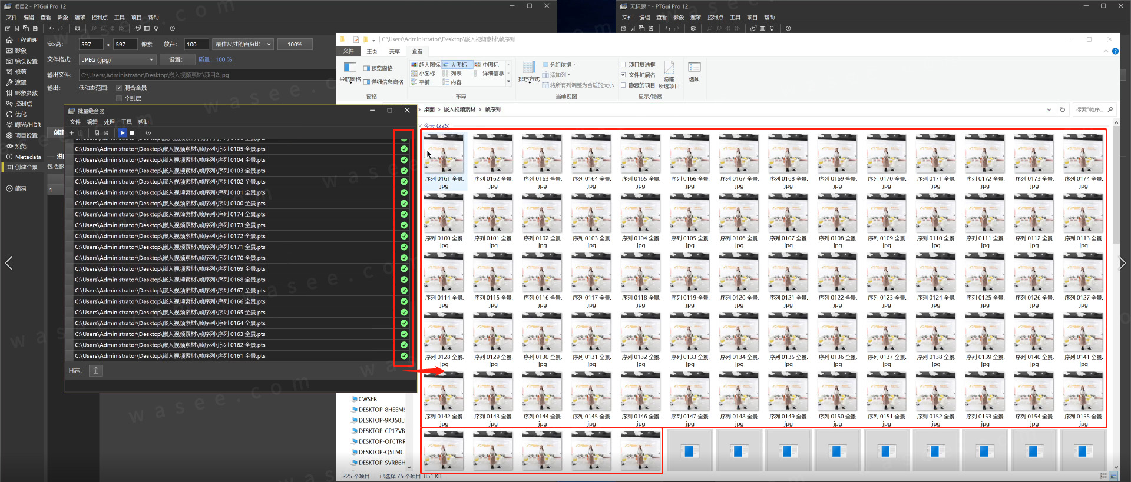Enable the 项目复选框 checkbox in the Explorer ribbon
The height and width of the screenshot is (482, 1131).
click(623, 65)
